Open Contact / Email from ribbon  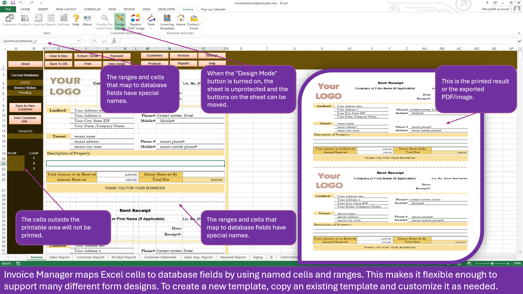click(x=194, y=22)
